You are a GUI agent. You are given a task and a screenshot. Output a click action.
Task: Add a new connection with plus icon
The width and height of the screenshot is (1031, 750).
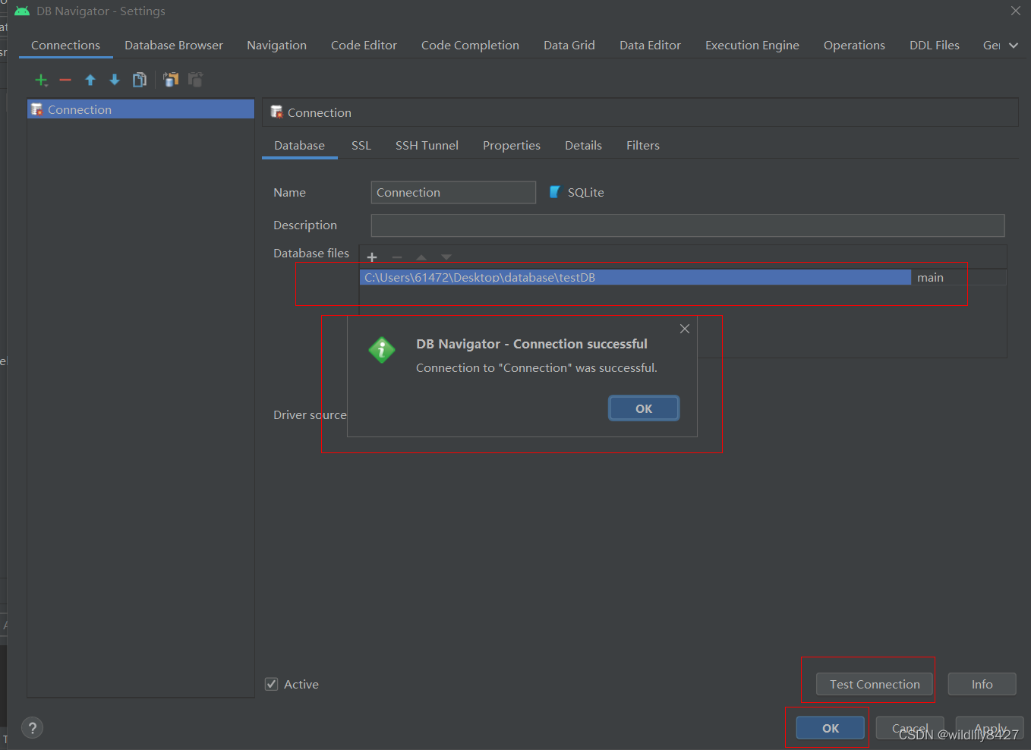point(41,80)
